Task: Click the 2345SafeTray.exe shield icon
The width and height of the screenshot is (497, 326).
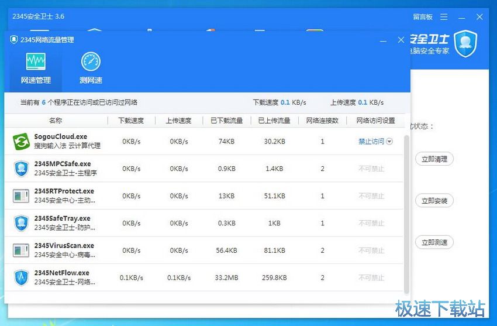Action: coord(21,223)
